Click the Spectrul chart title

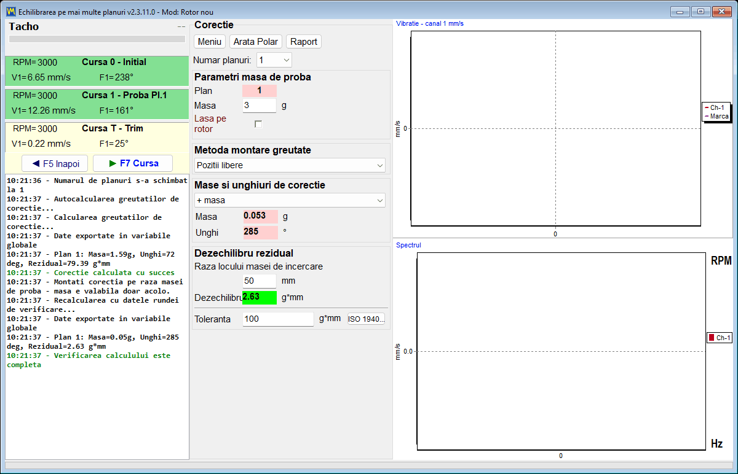click(408, 245)
